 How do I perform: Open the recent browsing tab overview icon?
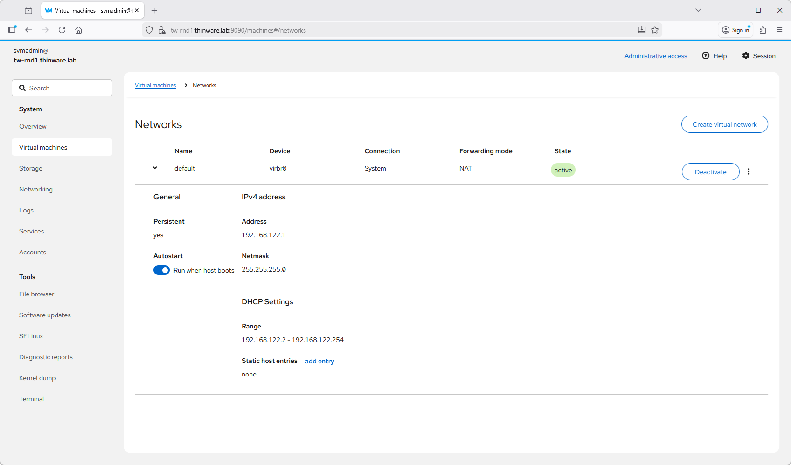pyautogui.click(x=28, y=10)
